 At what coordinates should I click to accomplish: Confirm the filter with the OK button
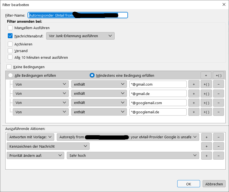188,184
